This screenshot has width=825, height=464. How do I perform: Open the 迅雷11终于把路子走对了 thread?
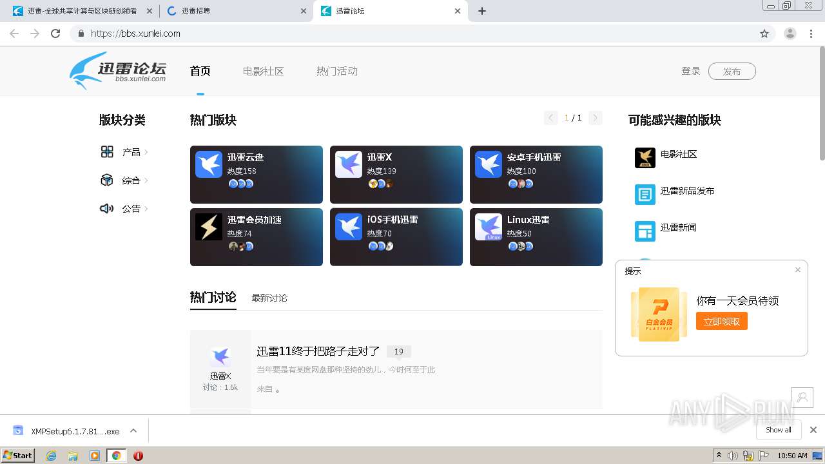click(x=318, y=351)
